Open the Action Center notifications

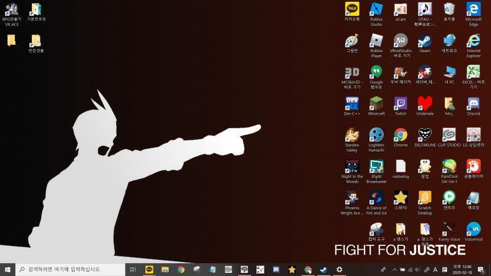point(481,269)
